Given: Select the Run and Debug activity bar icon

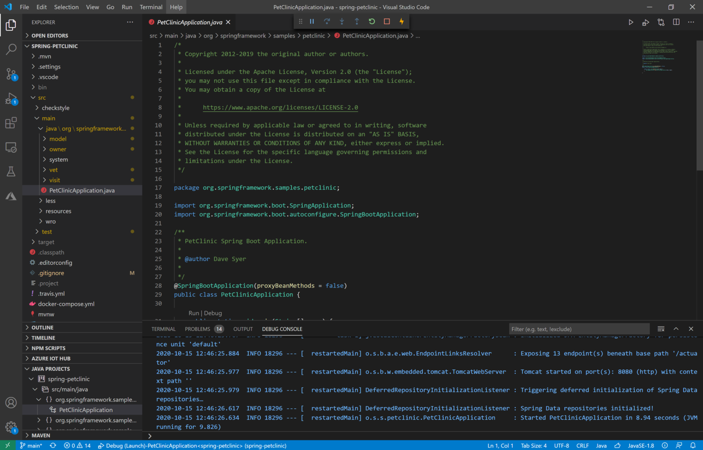Looking at the screenshot, I should [x=11, y=98].
